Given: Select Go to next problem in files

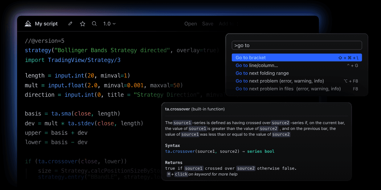Looking at the screenshot, I should point(297,89).
